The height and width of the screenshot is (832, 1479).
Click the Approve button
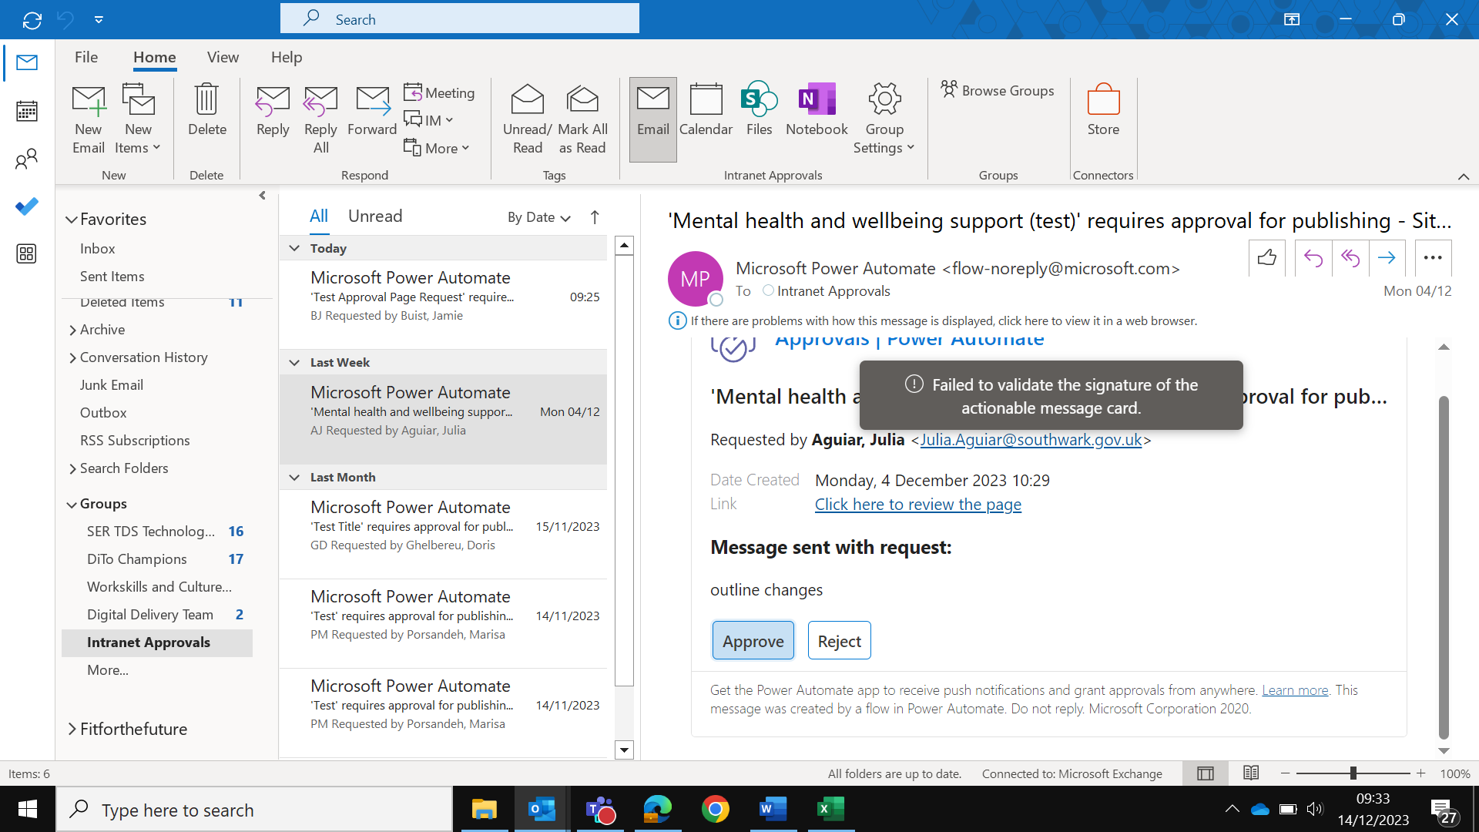(x=753, y=640)
